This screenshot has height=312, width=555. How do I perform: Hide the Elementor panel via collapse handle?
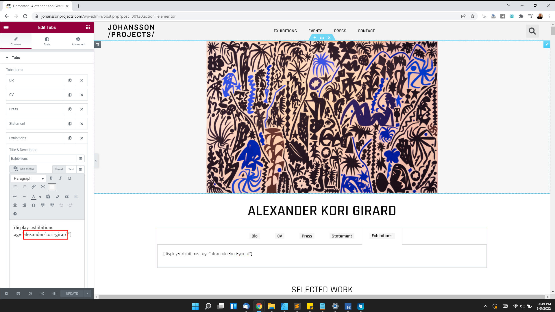[x=96, y=161]
